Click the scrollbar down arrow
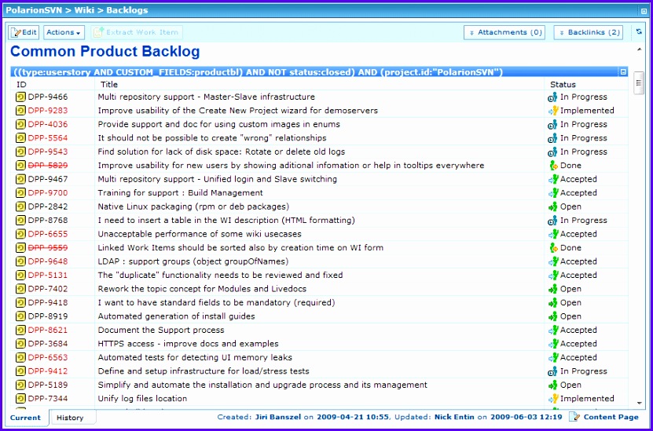Screen dimensions: 653x431 point(640,403)
